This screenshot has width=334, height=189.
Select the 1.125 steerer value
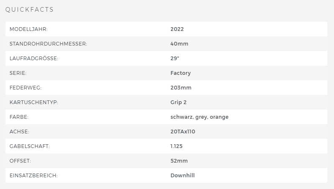tap(176, 146)
